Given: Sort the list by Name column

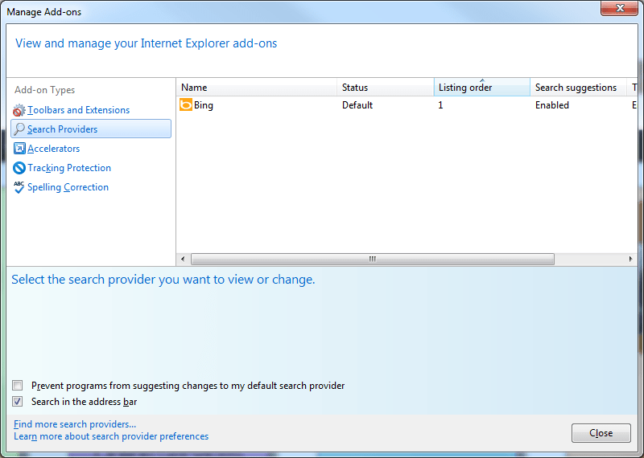Looking at the screenshot, I should coord(256,88).
